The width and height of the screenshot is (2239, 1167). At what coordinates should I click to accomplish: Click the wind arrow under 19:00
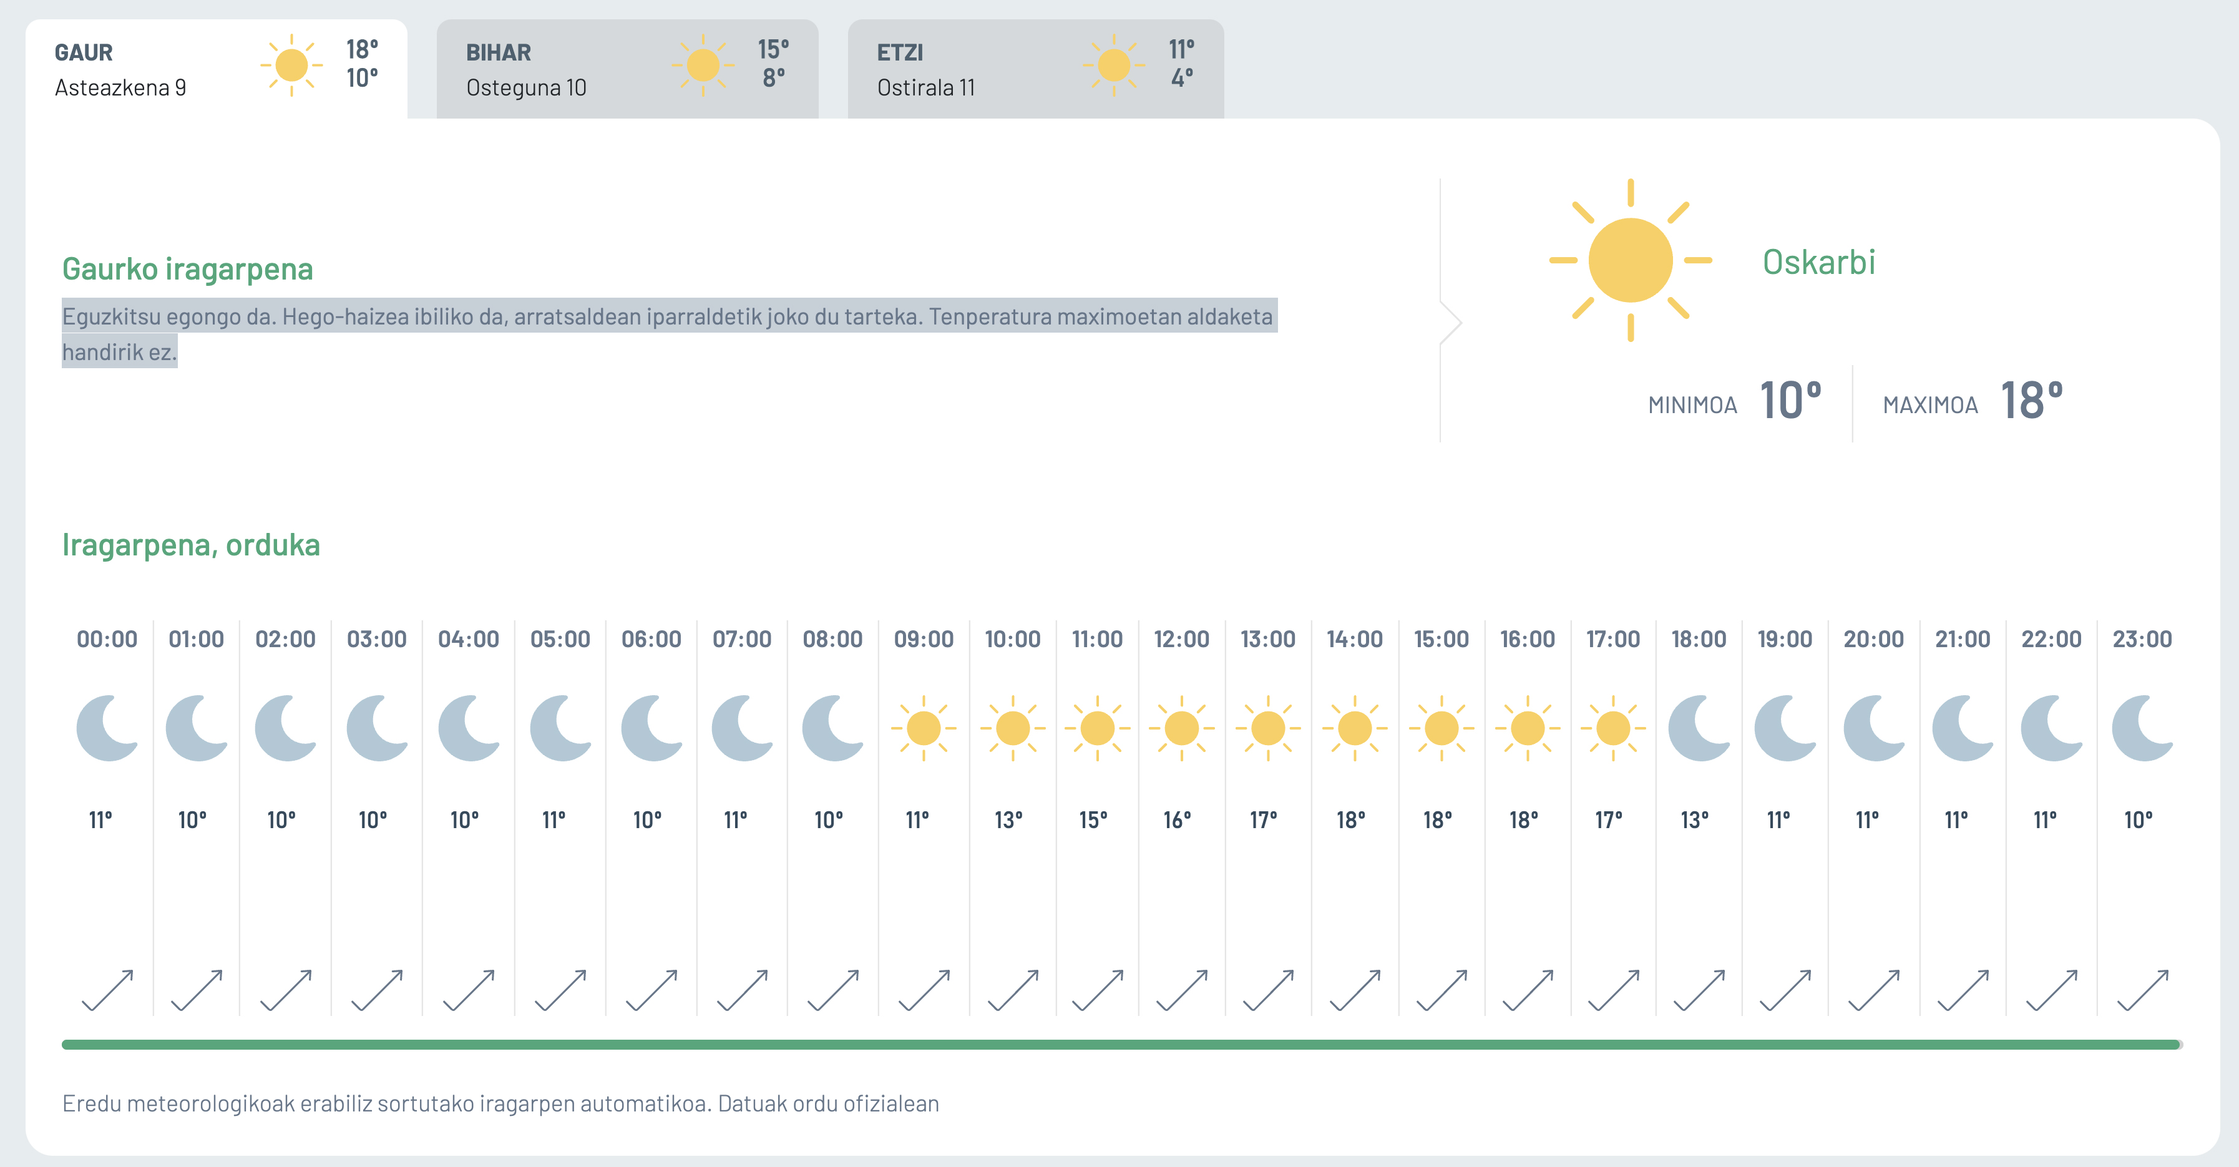(x=1785, y=990)
